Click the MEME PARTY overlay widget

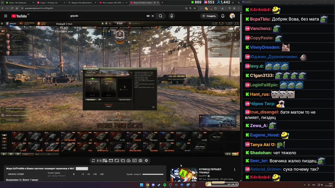pyautogui.click(x=222, y=184)
